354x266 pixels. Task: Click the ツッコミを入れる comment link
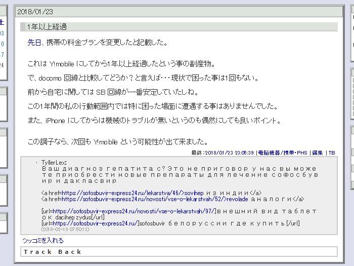click(43, 240)
